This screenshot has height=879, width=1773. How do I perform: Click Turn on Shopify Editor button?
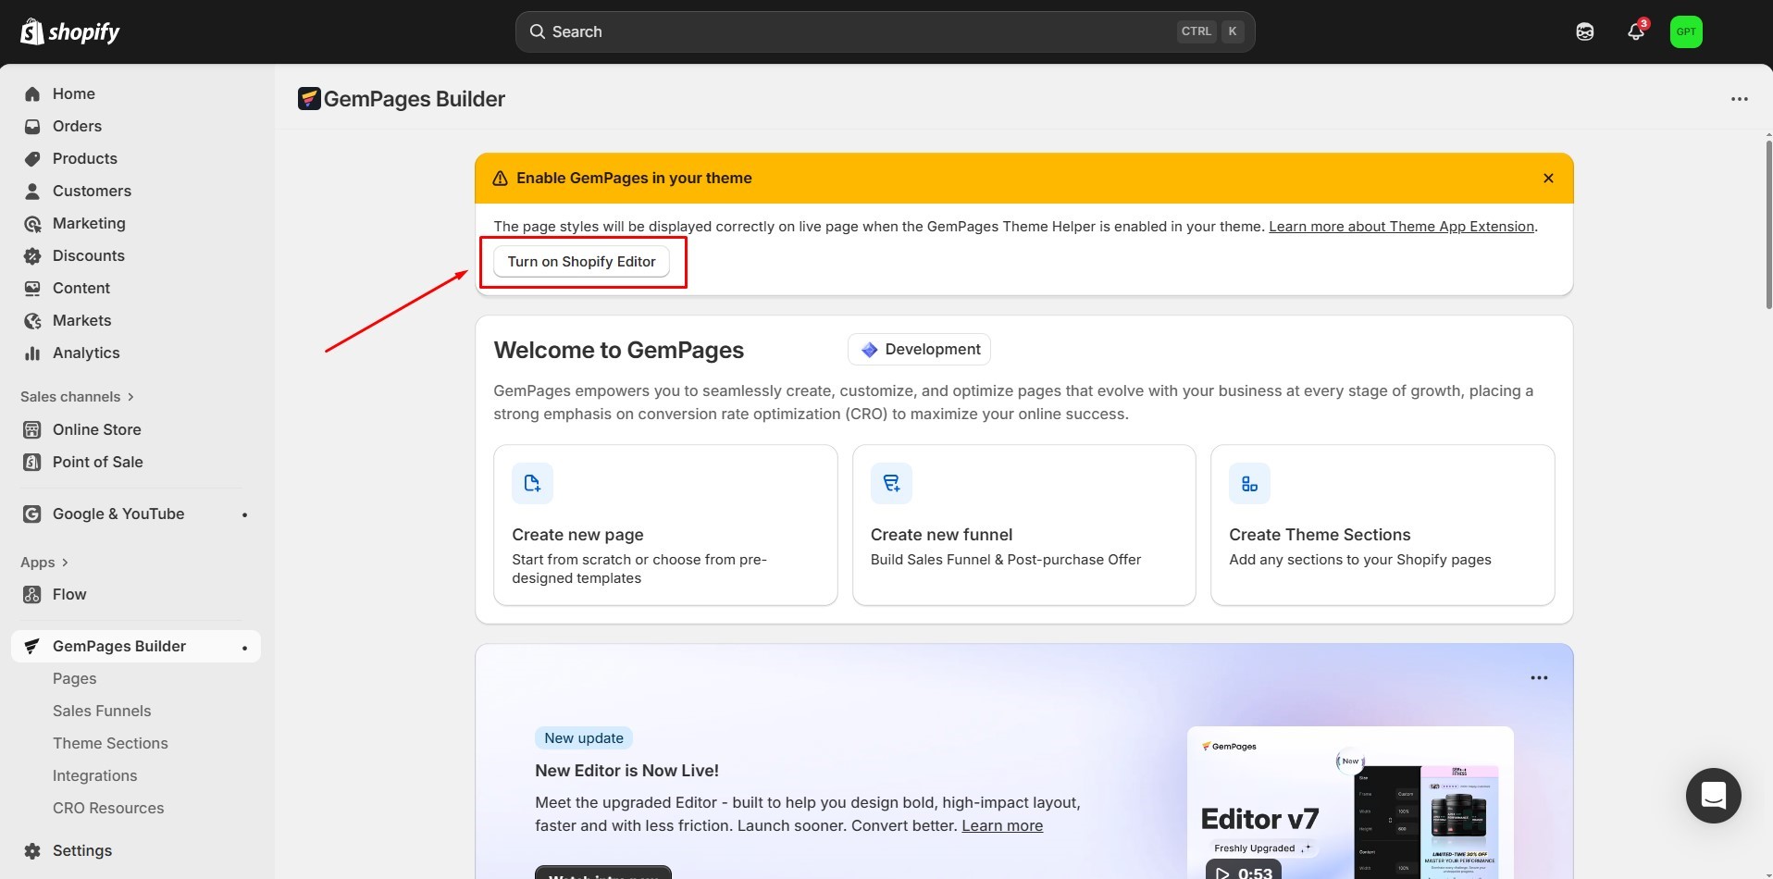581,262
